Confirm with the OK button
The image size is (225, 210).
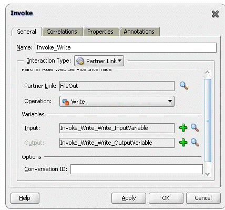tap(166, 198)
